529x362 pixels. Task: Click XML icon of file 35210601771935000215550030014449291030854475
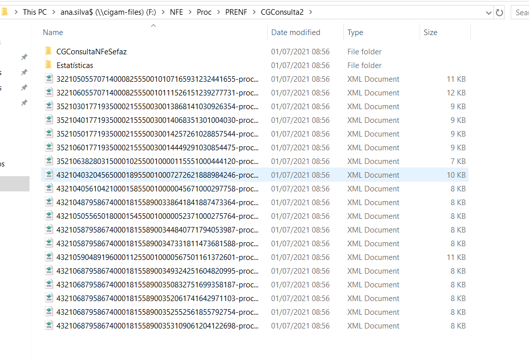pyautogui.click(x=49, y=147)
